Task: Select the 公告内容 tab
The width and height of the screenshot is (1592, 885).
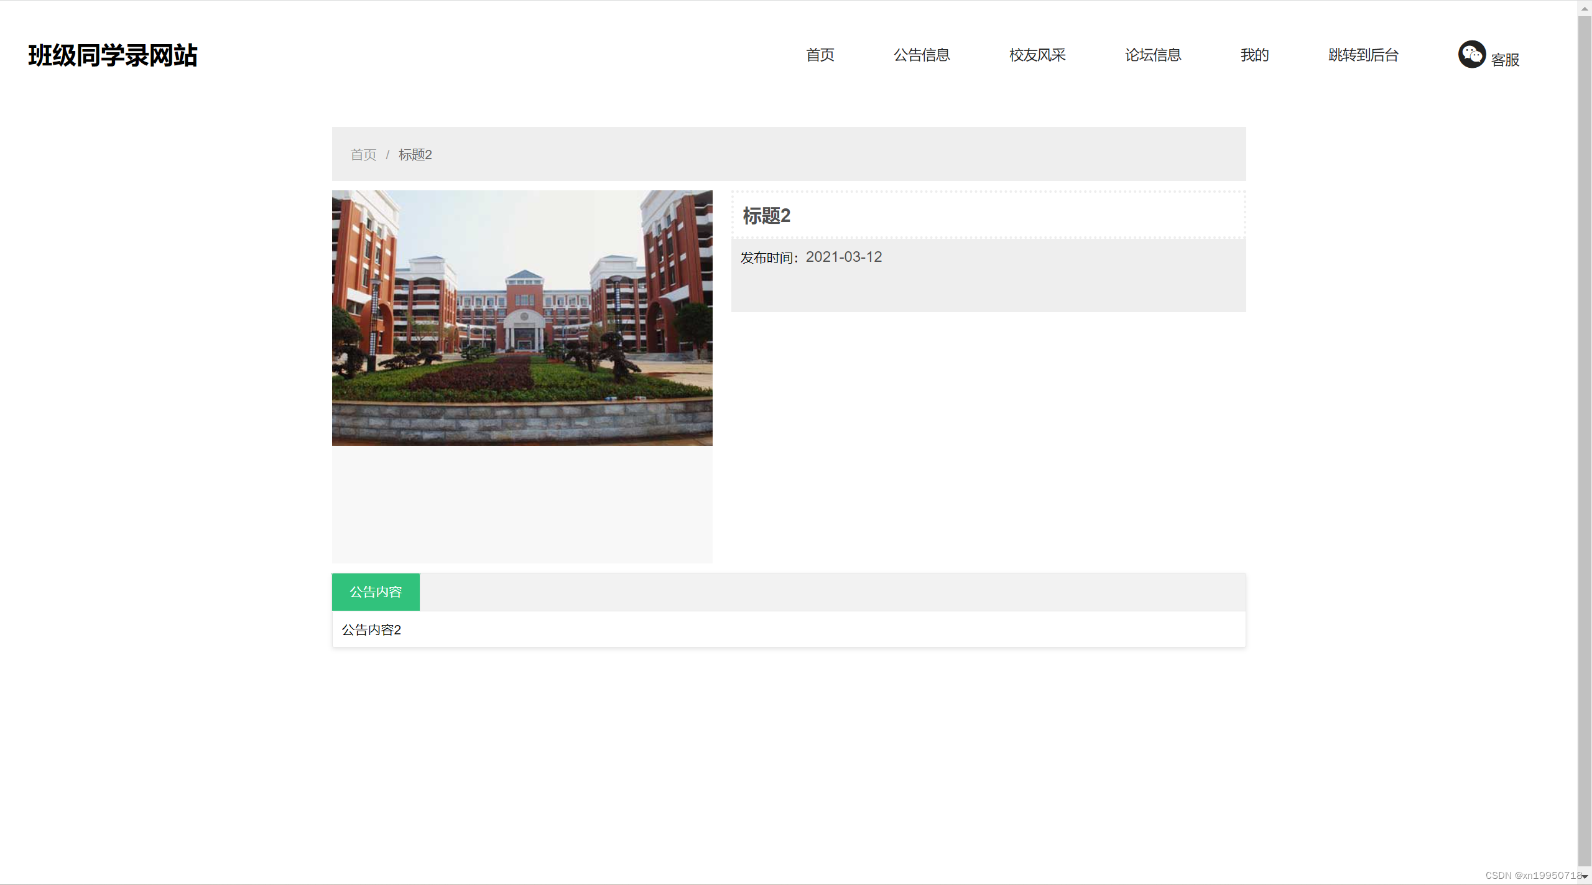Action: (x=376, y=591)
